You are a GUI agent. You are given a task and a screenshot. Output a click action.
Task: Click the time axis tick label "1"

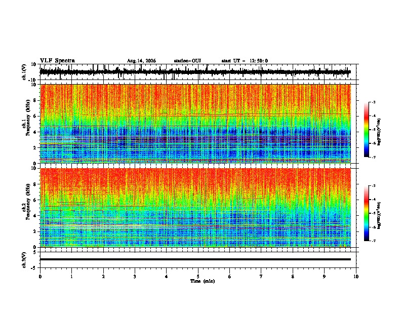[71, 277]
